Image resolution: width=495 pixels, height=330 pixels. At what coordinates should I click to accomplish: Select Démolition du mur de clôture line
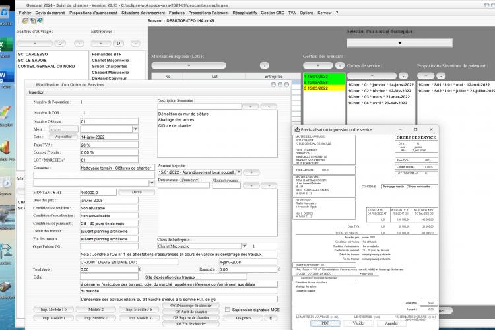point(183,114)
